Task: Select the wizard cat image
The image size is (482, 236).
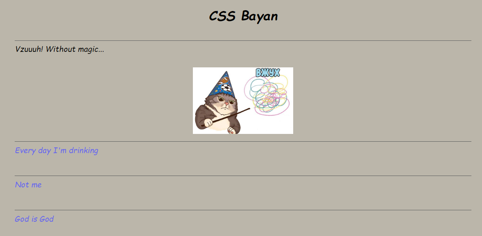Action: click(x=243, y=100)
